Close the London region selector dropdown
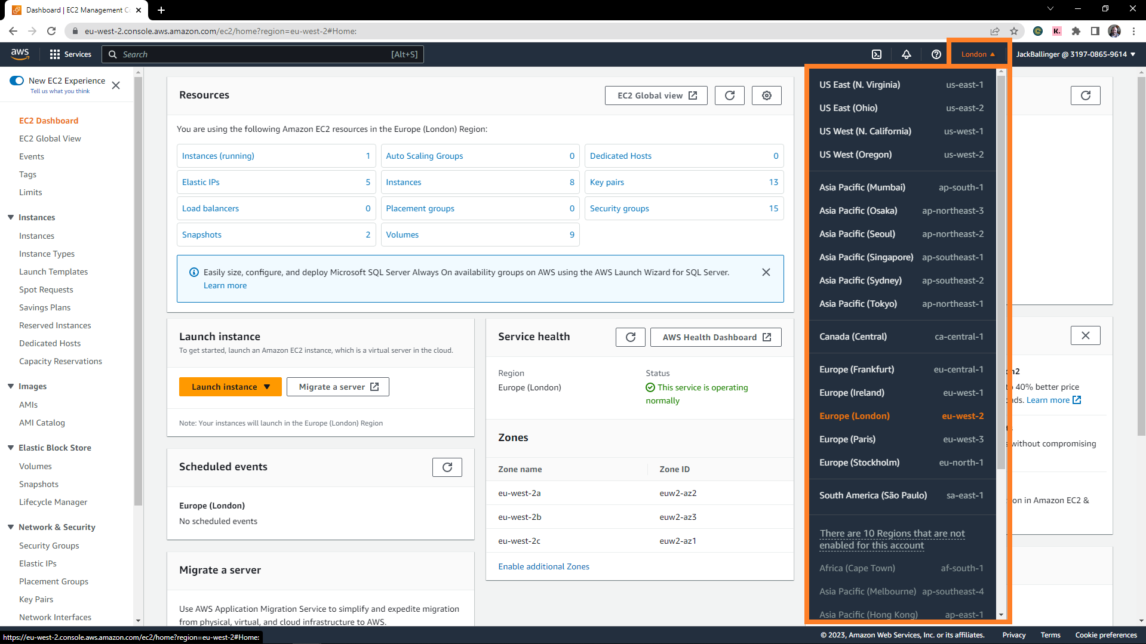Screen dimensions: 1146x644 978,53
